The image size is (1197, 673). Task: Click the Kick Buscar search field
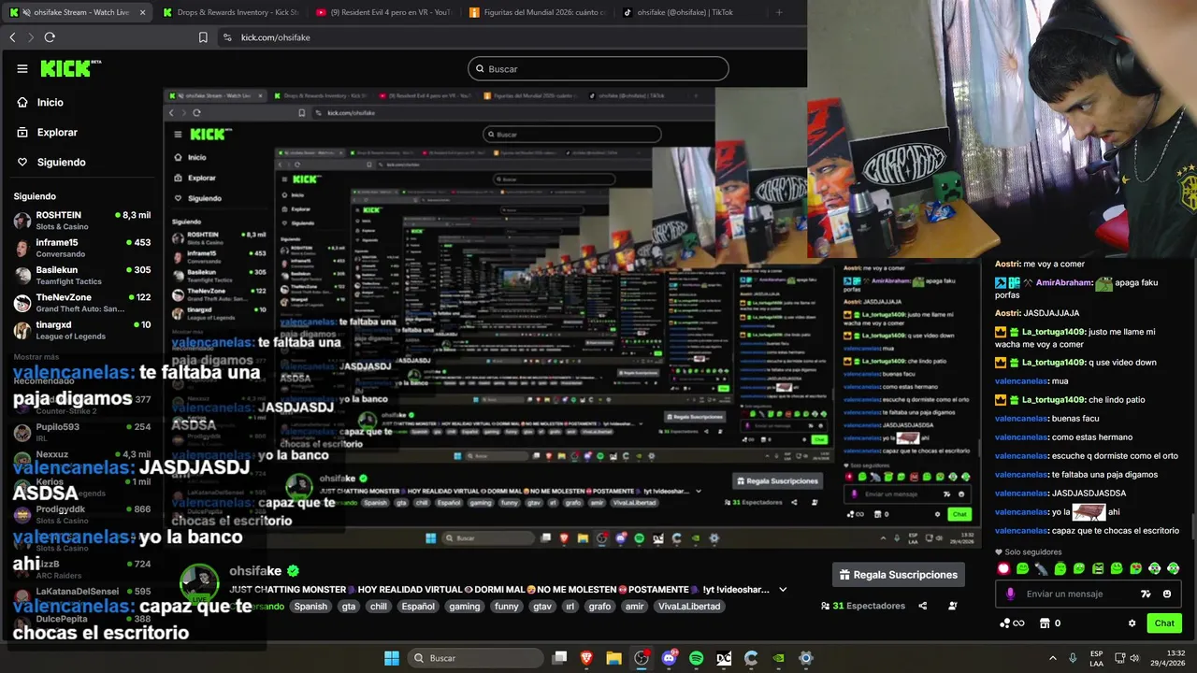click(598, 68)
